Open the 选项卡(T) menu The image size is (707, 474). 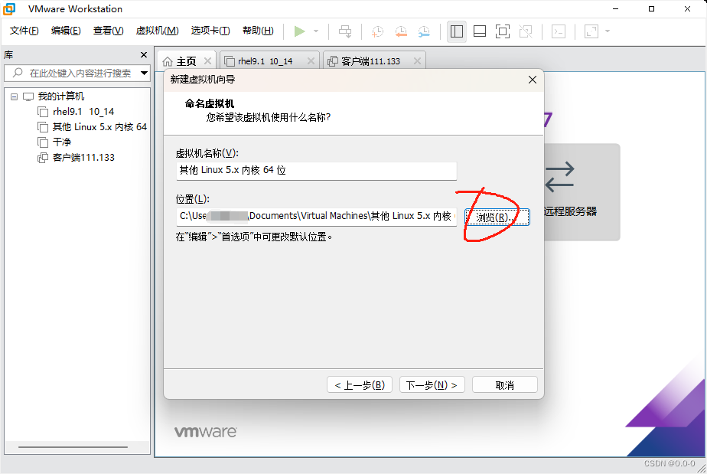pyautogui.click(x=210, y=31)
